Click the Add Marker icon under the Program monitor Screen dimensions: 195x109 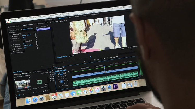click(85, 61)
